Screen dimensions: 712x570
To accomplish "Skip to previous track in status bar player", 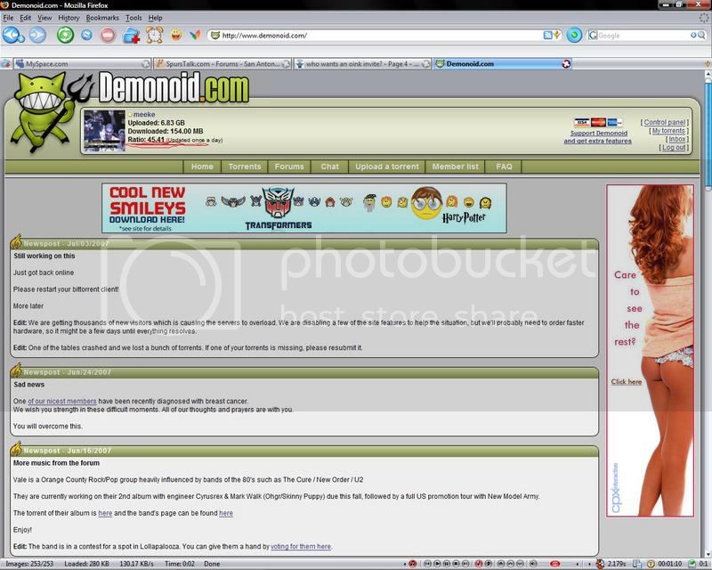I will click(428, 564).
